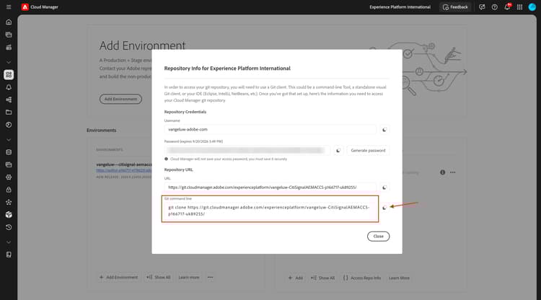Copy the repository URL to clipboard
Screen dimensions: 541x300
pyautogui.click(x=384, y=187)
